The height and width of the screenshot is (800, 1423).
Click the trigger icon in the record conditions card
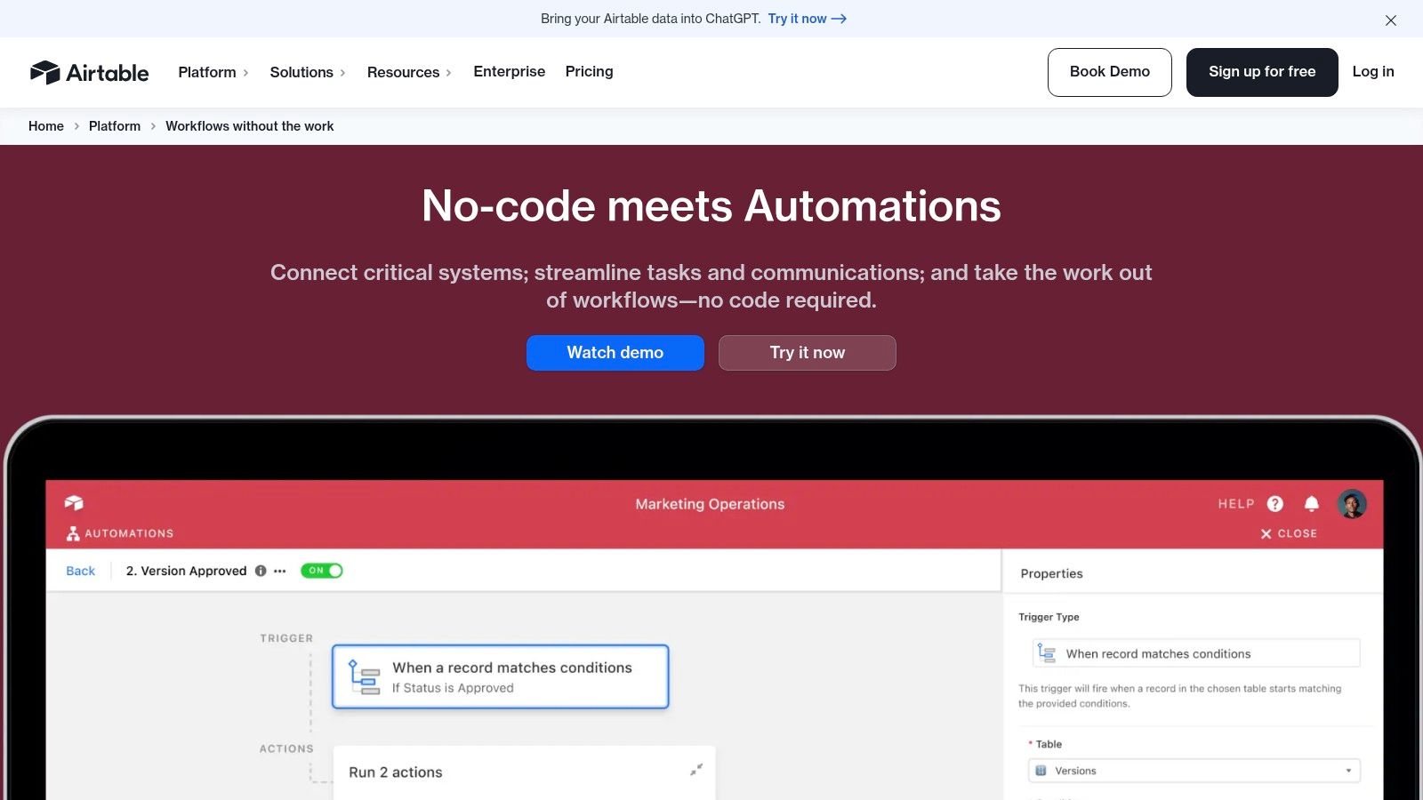click(365, 676)
